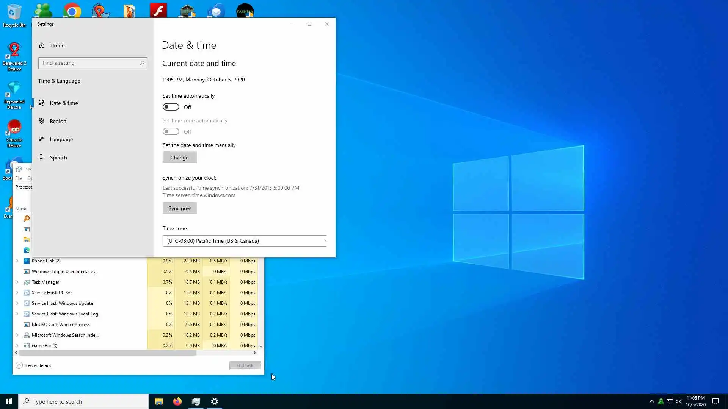
Task: Open Firefox from the taskbar
Action: (x=177, y=401)
